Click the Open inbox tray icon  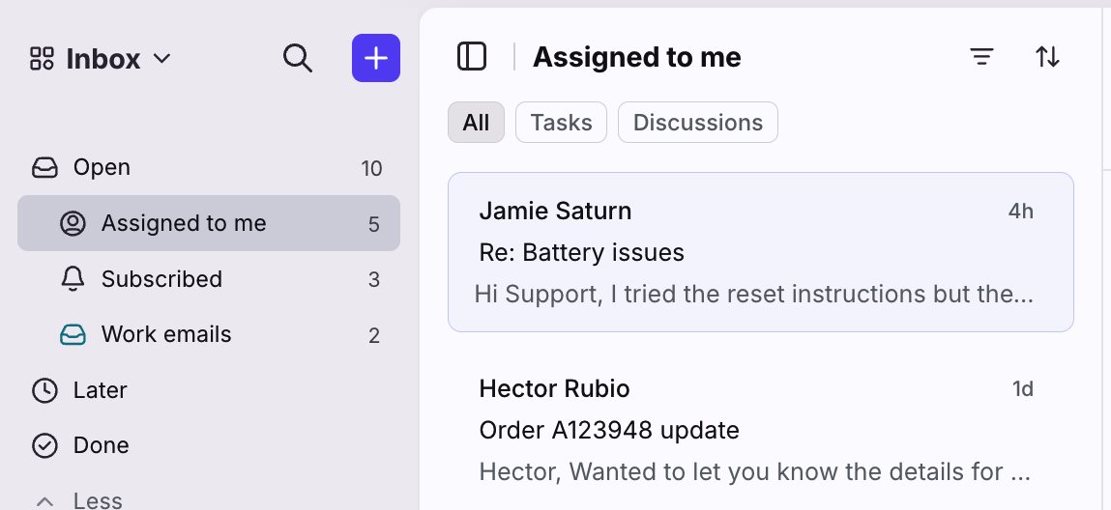coord(44,168)
